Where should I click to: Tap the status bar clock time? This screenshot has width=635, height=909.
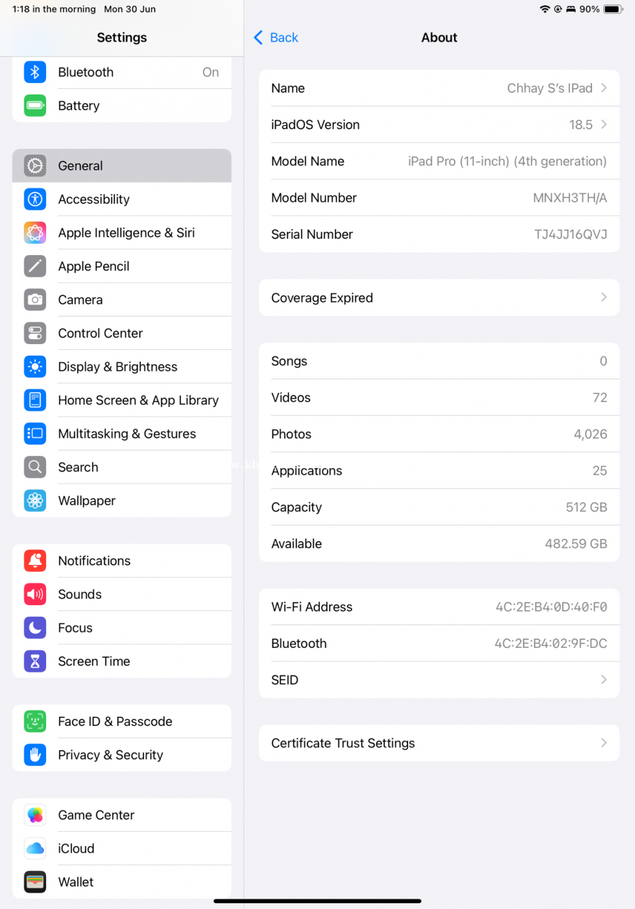pos(54,9)
